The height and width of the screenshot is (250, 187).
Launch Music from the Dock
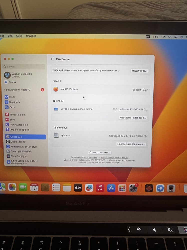click(100, 188)
